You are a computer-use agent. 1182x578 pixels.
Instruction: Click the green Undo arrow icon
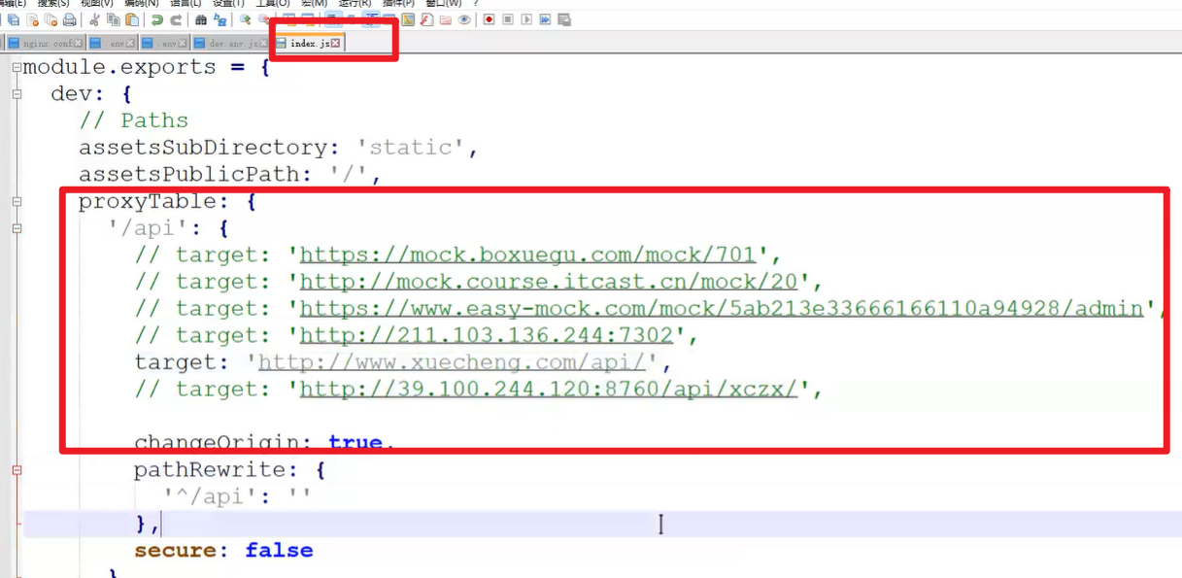(156, 19)
